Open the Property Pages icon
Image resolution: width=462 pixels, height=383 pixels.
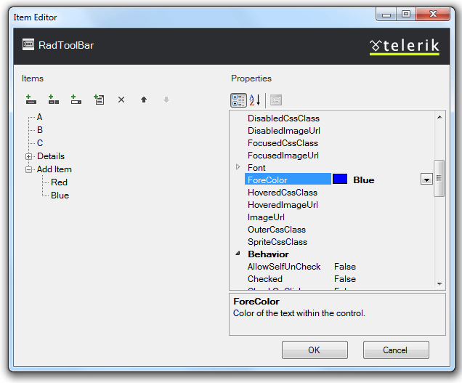276,100
